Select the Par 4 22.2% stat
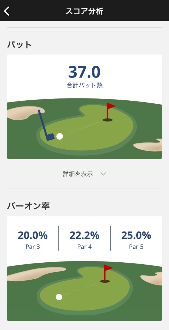169x330 pixels. [84, 239]
